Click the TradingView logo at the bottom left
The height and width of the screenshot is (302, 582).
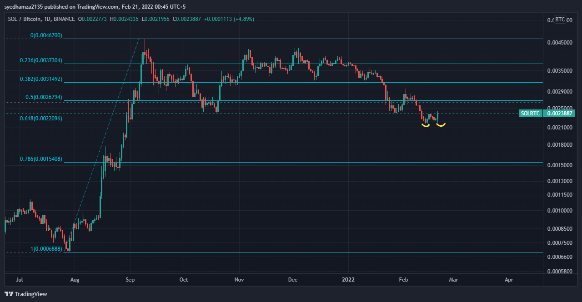coord(25,294)
